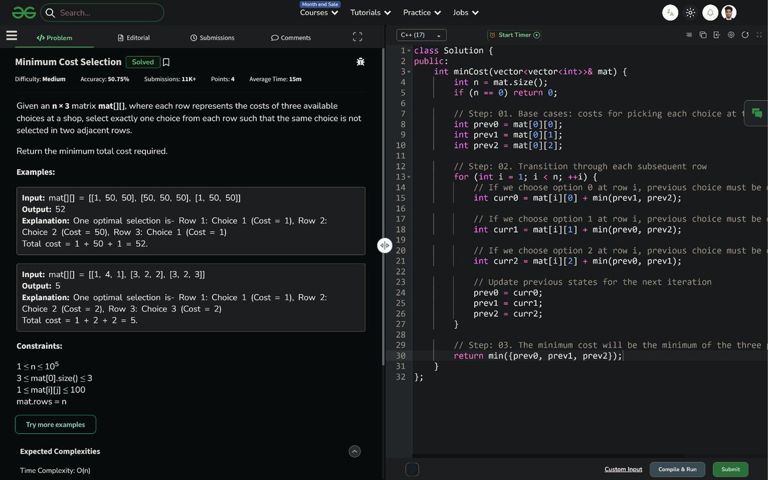Open the chat bubble widget
Viewport: 768px width, 480px height.
tap(756, 113)
